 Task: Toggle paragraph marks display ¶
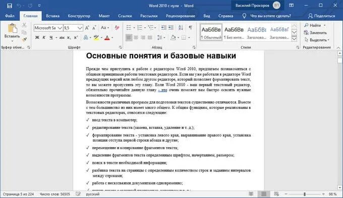coord(191,28)
